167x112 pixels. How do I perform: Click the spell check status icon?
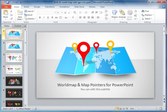pyautogui.click(x=35, y=109)
